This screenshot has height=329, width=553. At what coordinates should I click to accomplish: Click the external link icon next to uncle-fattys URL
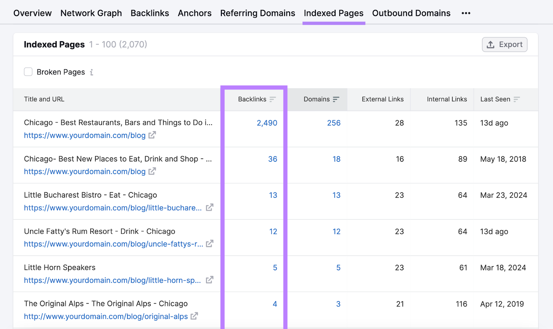point(209,244)
